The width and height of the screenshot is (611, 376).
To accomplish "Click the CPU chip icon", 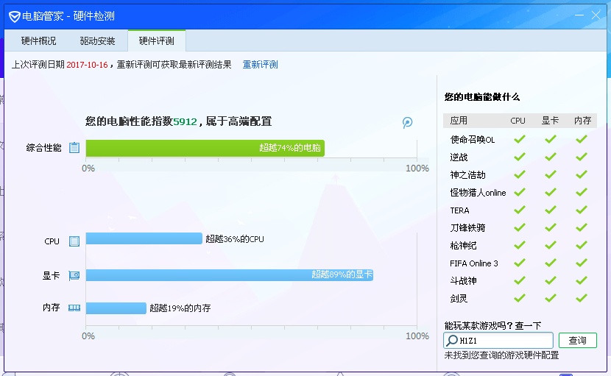I will click(74, 241).
